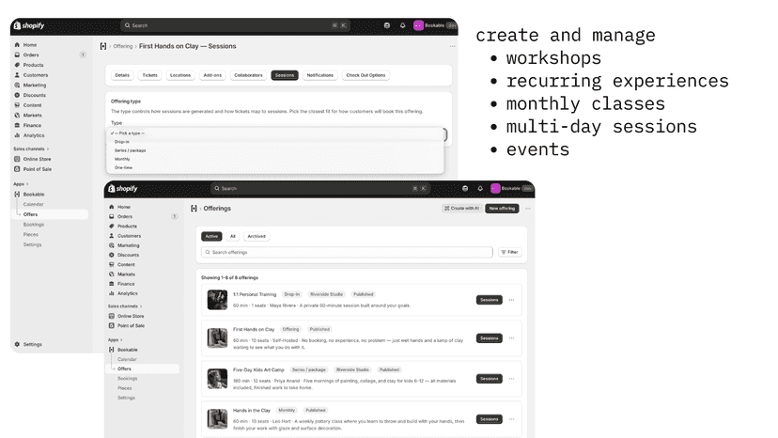
Task: Click search bar in front window top bar
Action: (x=320, y=189)
